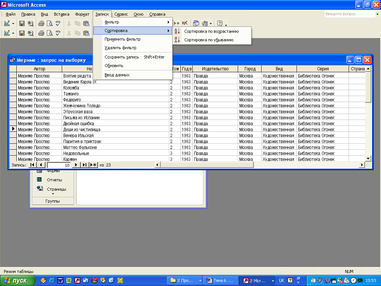The image size is (381, 286).
Task: Click the Print icon in the lower toolbar row
Action: [41, 33]
